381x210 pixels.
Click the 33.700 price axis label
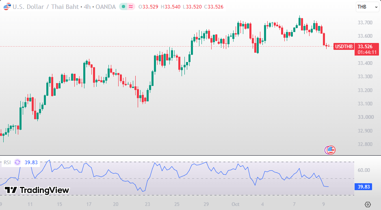coord(365,23)
